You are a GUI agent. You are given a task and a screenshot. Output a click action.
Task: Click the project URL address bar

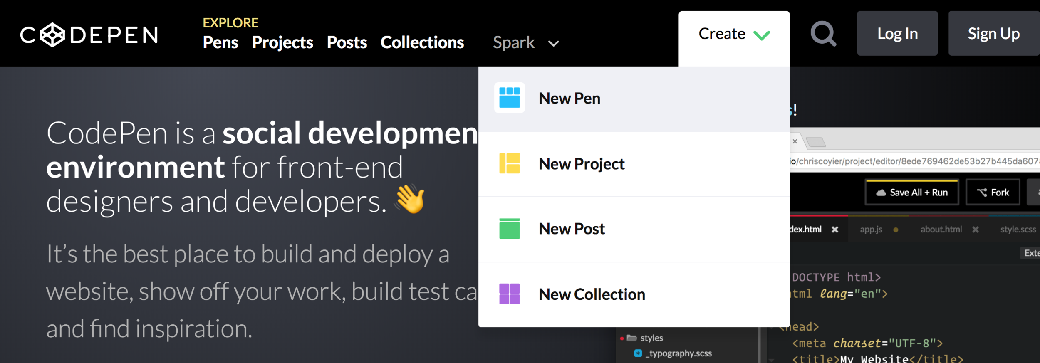point(915,161)
